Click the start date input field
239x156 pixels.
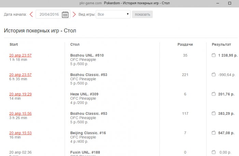tap(50, 14)
